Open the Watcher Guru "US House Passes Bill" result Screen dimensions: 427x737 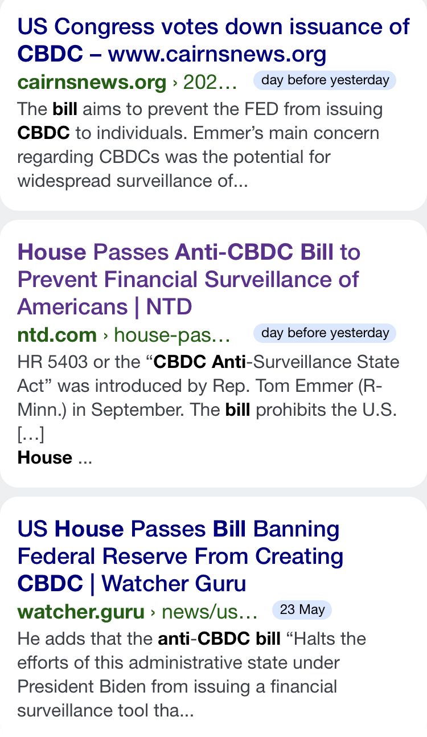click(180, 556)
